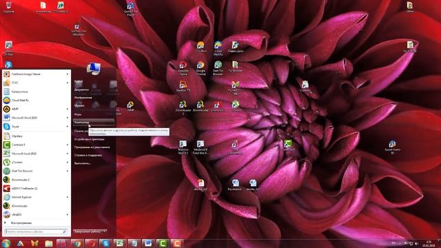Click the Start menu search field

click(36, 231)
